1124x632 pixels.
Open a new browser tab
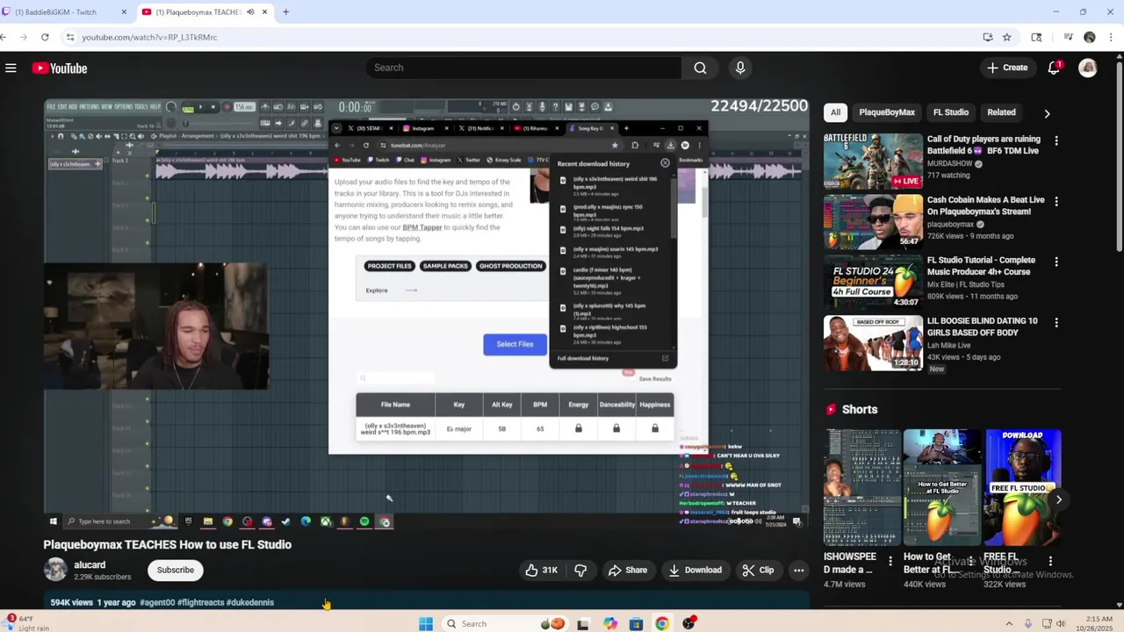[x=285, y=12]
